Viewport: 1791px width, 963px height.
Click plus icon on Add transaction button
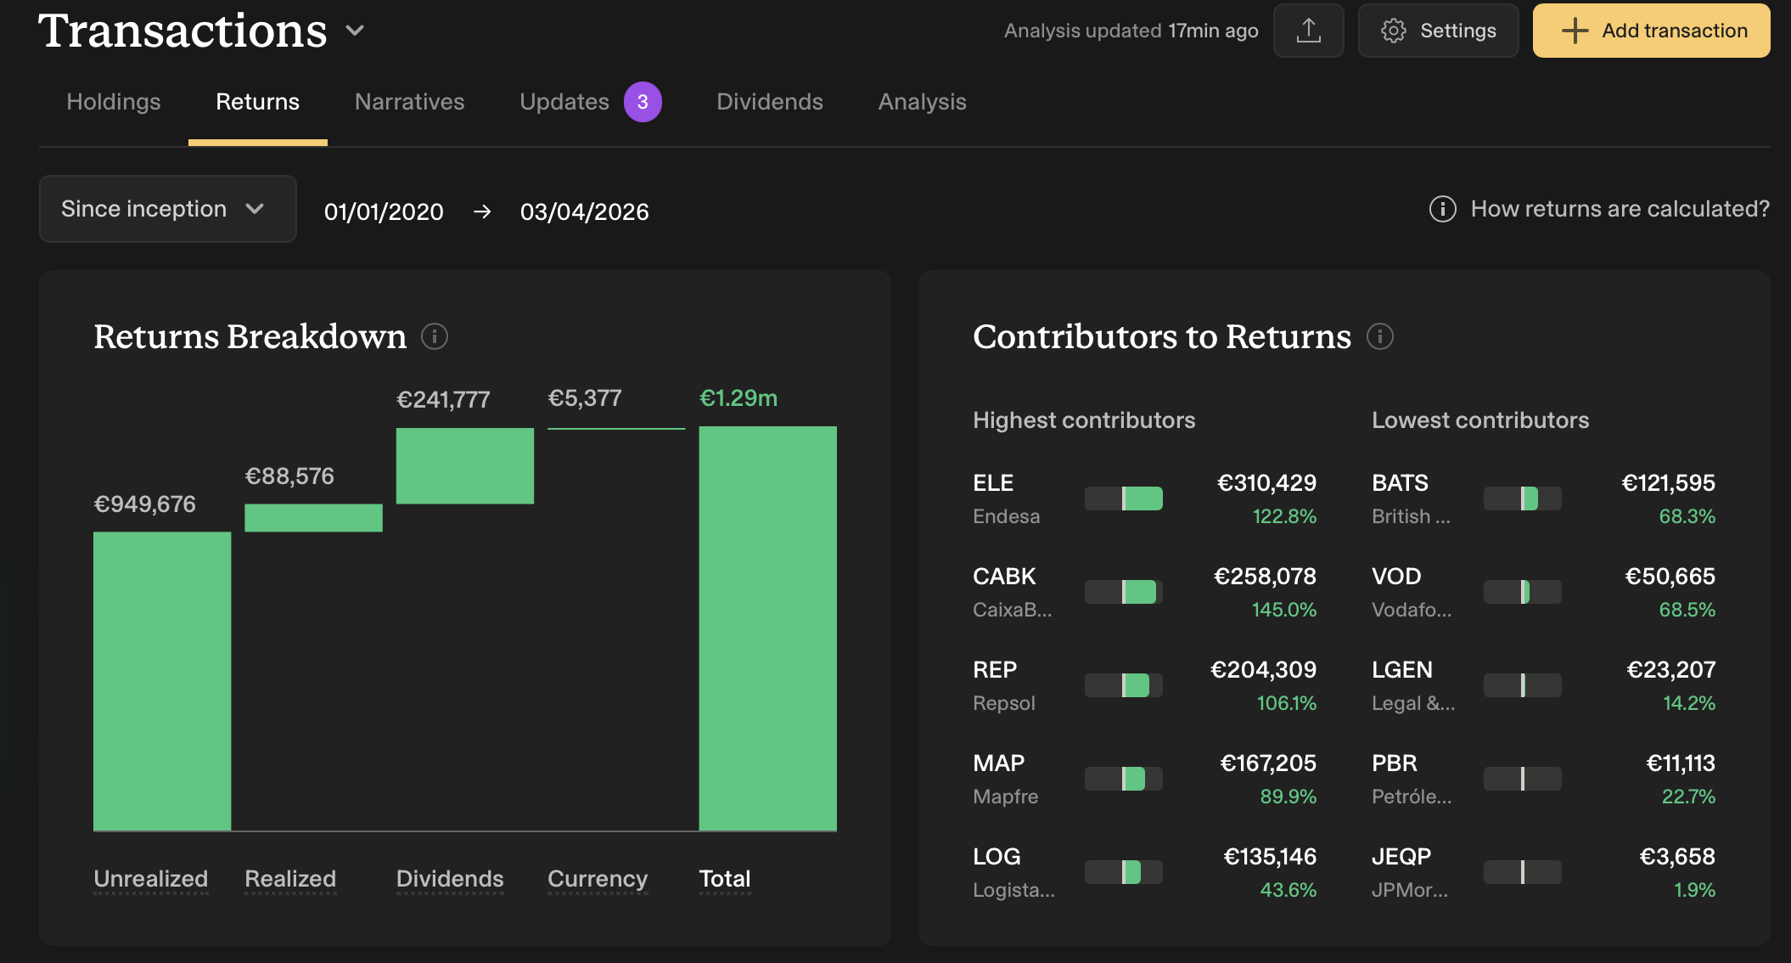click(x=1575, y=31)
